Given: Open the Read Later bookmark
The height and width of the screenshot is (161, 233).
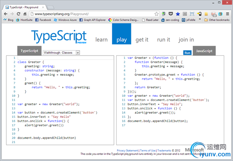Looking at the screenshot, I should 150,20.
